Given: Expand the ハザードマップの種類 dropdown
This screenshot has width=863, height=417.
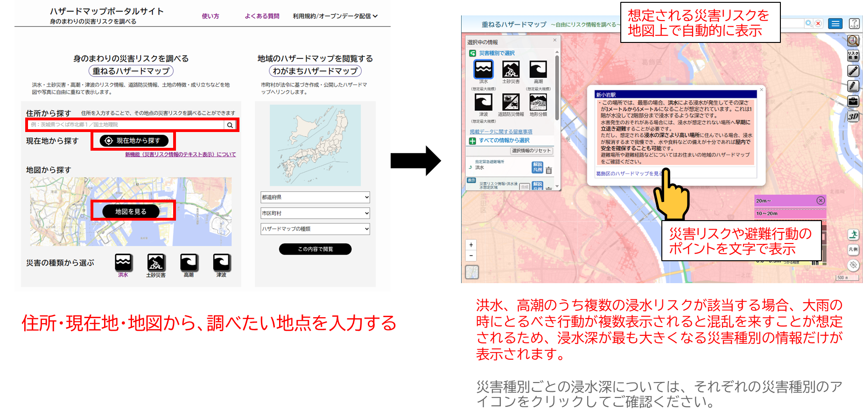Looking at the screenshot, I should (315, 229).
